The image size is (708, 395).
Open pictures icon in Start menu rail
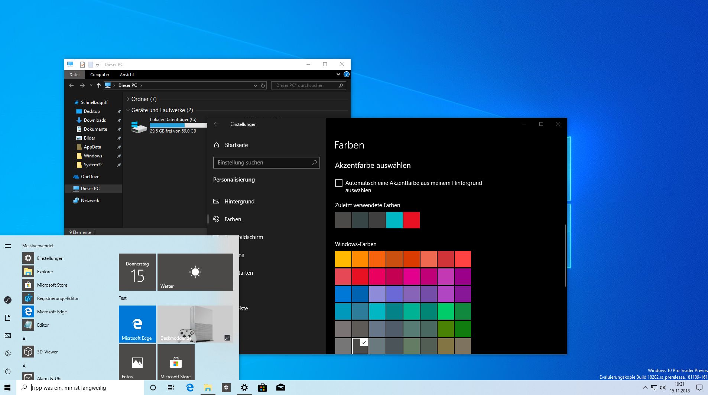pos(8,336)
